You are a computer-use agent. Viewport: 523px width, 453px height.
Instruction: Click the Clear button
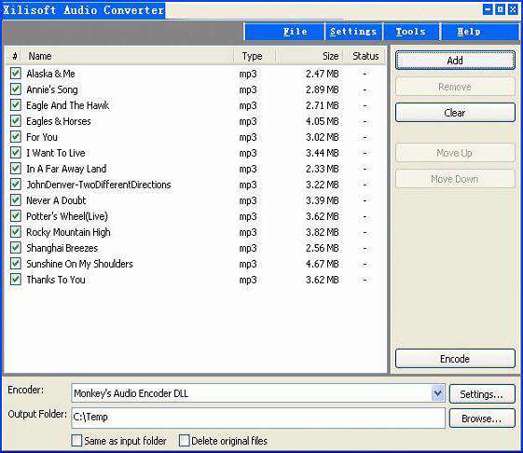455,113
